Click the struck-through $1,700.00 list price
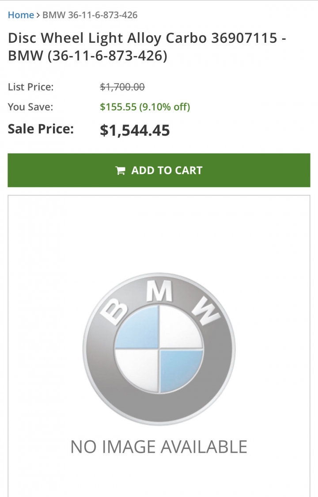 pos(122,87)
